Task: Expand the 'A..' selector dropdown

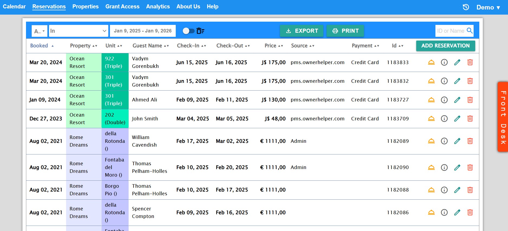Action: 39,31
